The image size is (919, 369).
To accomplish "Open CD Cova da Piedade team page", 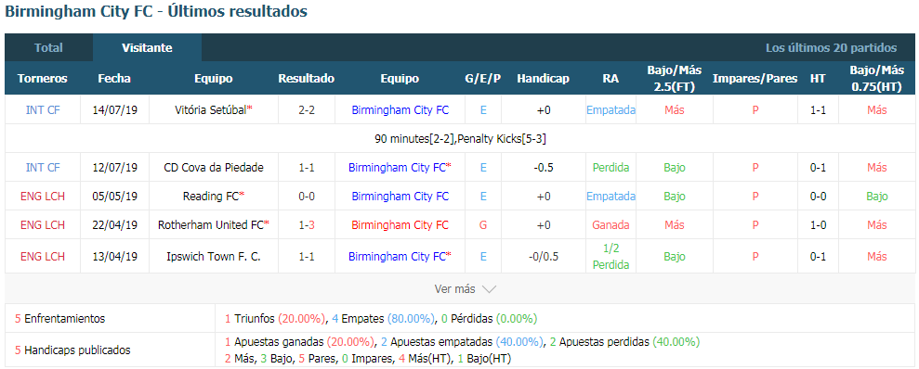I will [x=214, y=167].
